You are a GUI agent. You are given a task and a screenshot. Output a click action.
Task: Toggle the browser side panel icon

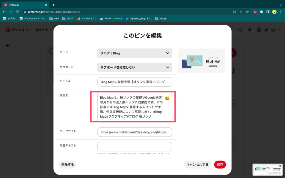click(x=268, y=12)
